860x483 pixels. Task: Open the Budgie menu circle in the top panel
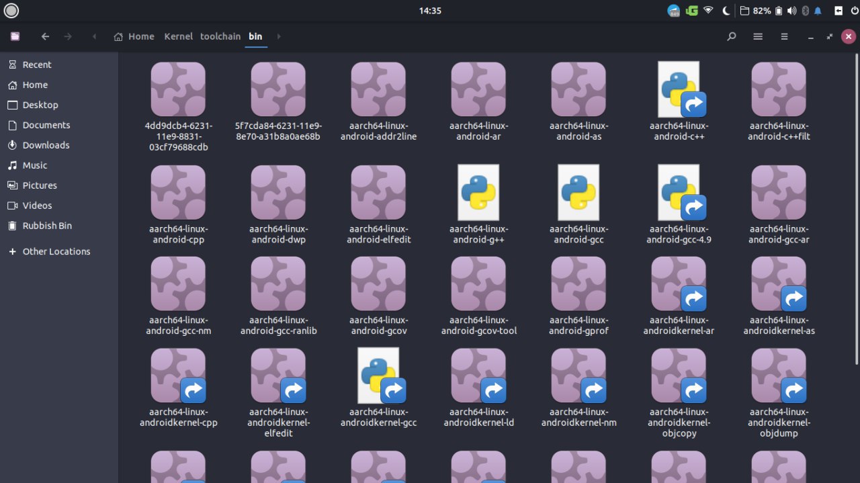pyautogui.click(x=11, y=11)
